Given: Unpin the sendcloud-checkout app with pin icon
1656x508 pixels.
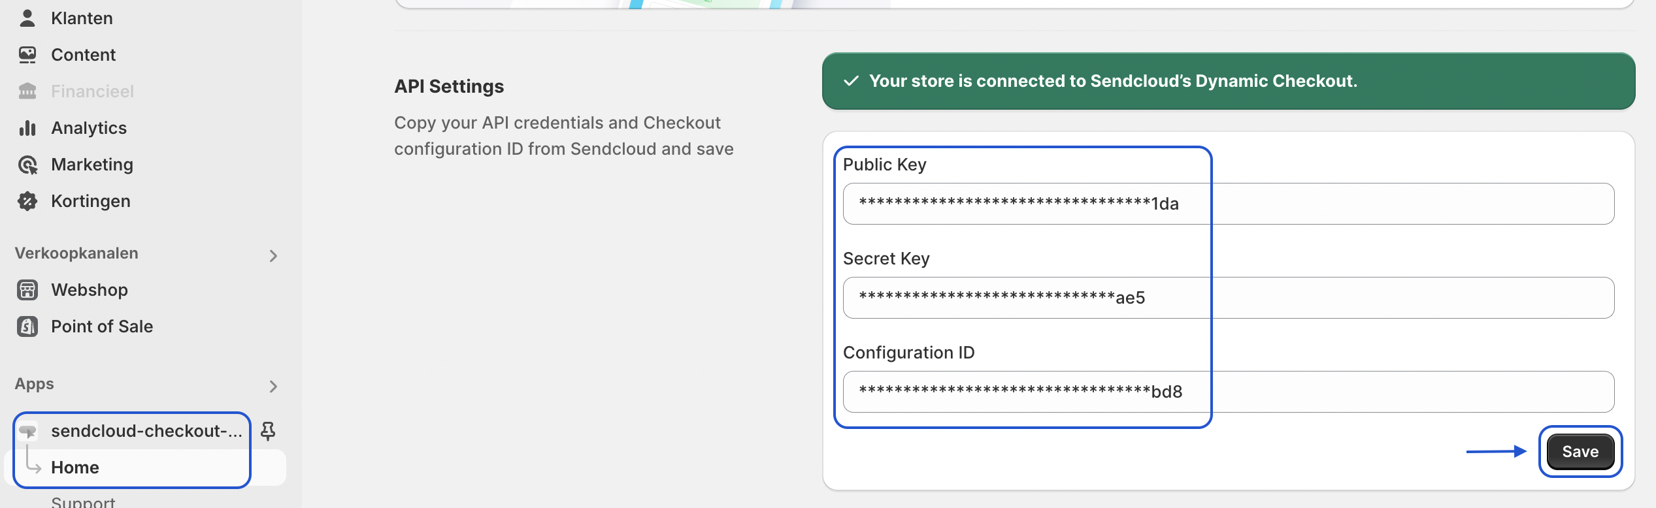Looking at the screenshot, I should [268, 431].
